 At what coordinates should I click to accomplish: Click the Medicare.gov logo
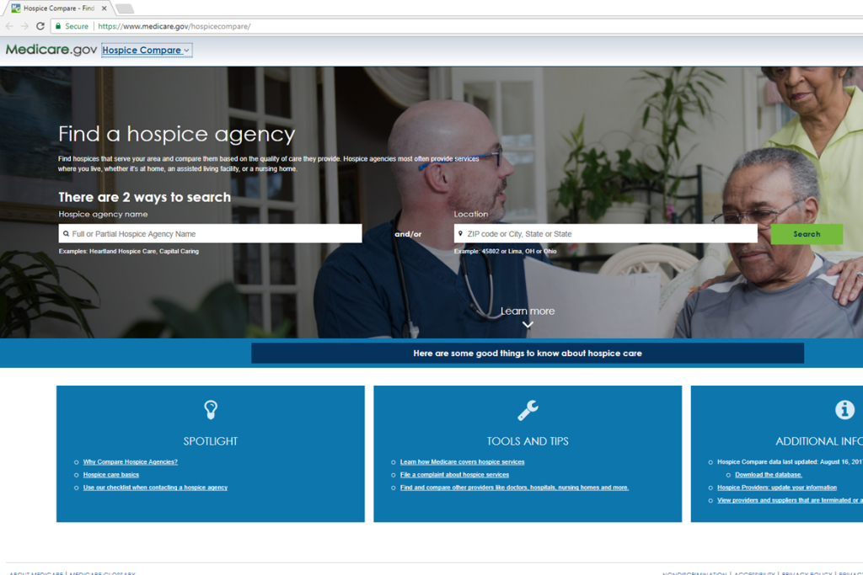(x=51, y=50)
